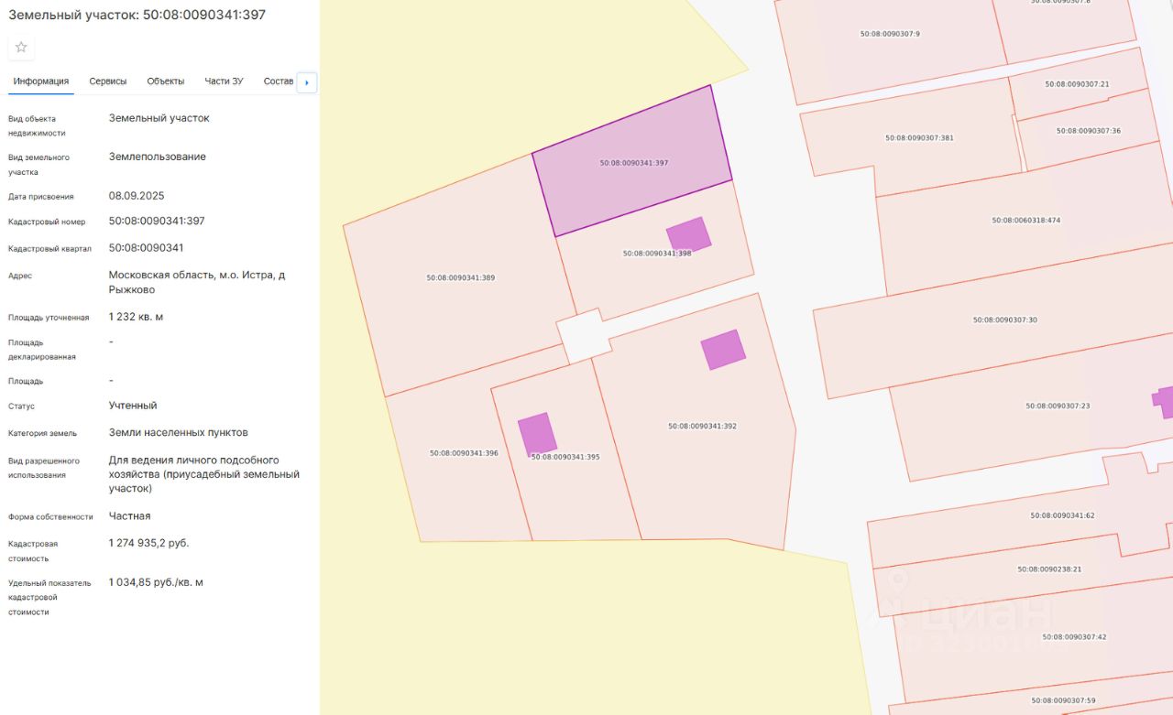
Task: Click the cadastral number value 50:08:0090341:397
Action: point(157,221)
